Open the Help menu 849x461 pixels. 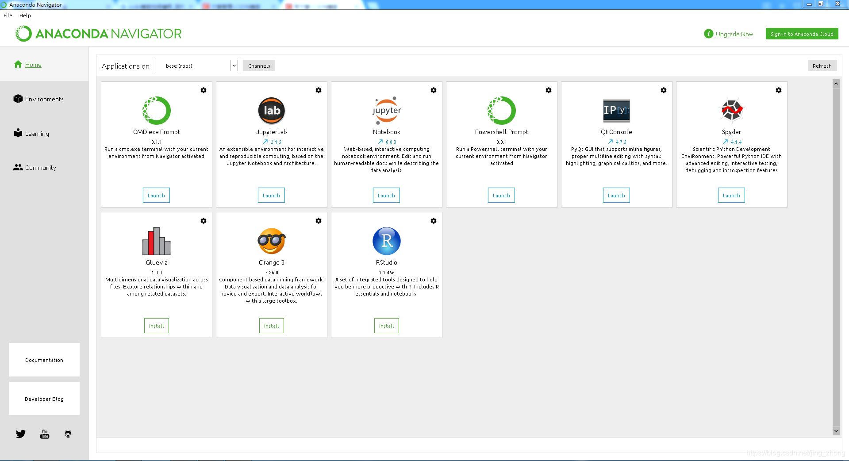pos(25,15)
